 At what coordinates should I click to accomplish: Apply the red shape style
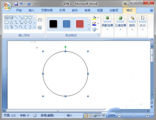80,24
